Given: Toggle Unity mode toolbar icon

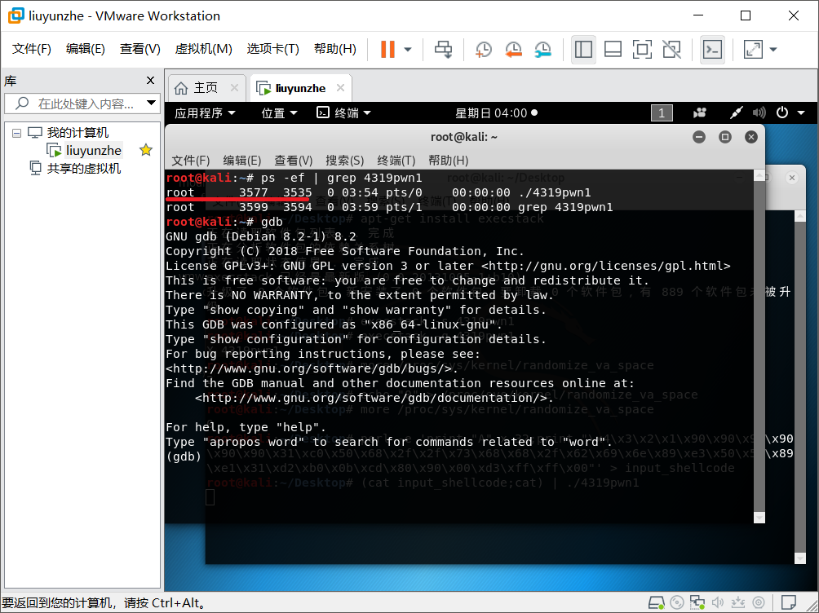Looking at the screenshot, I should coord(671,50).
